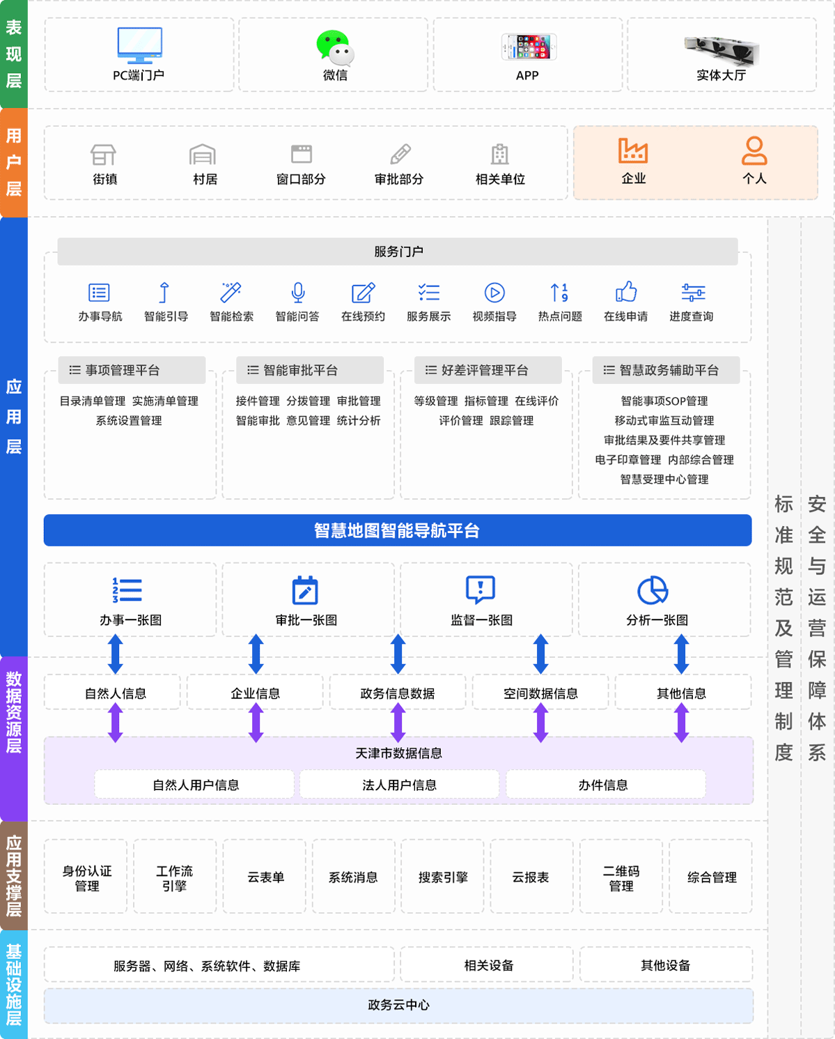835x1039 pixels.
Task: Open the 进度查询 sliders icon
Action: (x=693, y=293)
